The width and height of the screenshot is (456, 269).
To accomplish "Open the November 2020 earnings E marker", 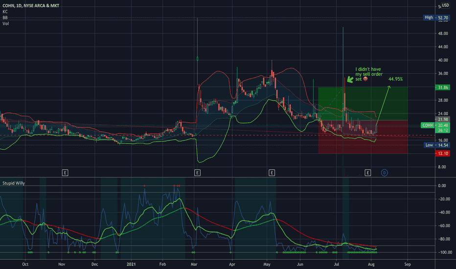I will (65, 173).
